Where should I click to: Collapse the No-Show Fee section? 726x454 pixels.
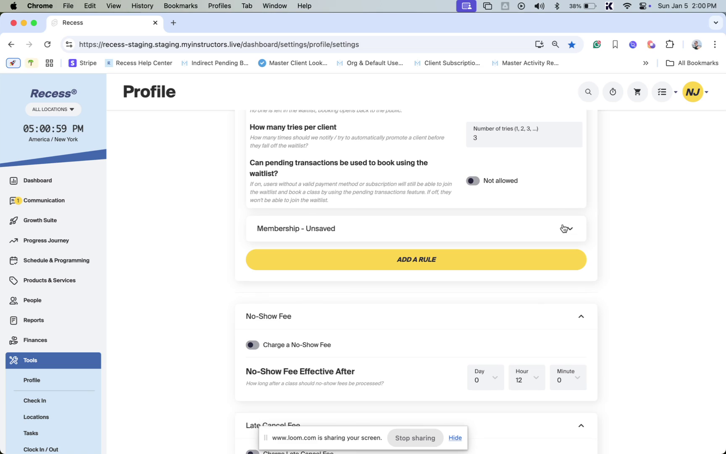581,317
